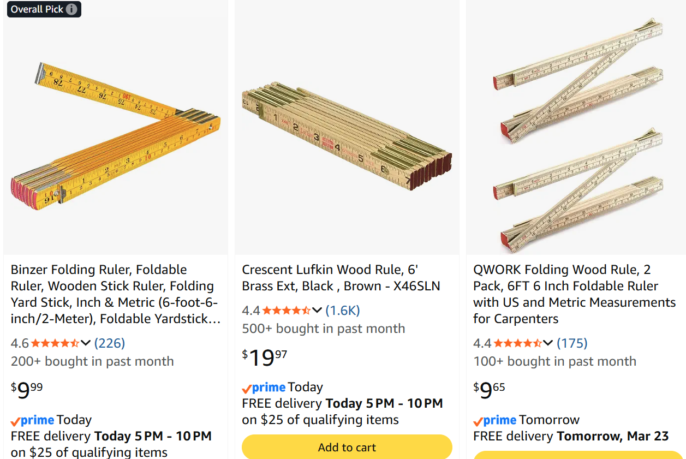
Task: View the 226 reviews for Binzer ruler
Action: tap(110, 343)
